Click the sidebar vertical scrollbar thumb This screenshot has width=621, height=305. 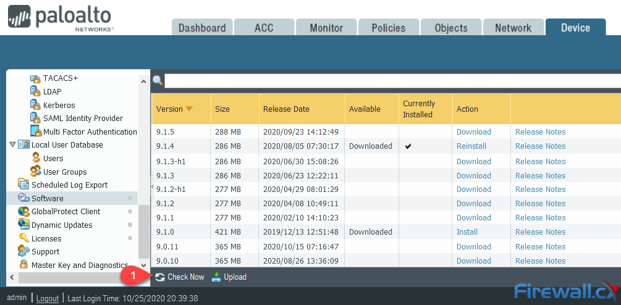144,232
